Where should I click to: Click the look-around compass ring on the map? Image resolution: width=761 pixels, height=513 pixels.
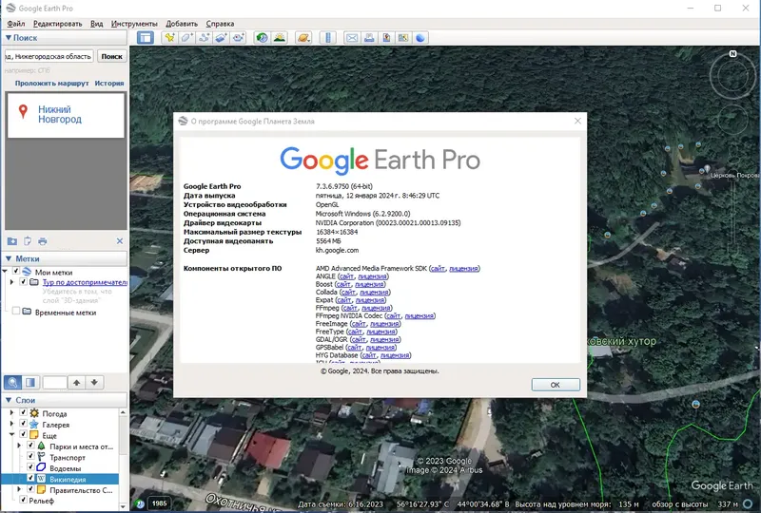point(732,76)
